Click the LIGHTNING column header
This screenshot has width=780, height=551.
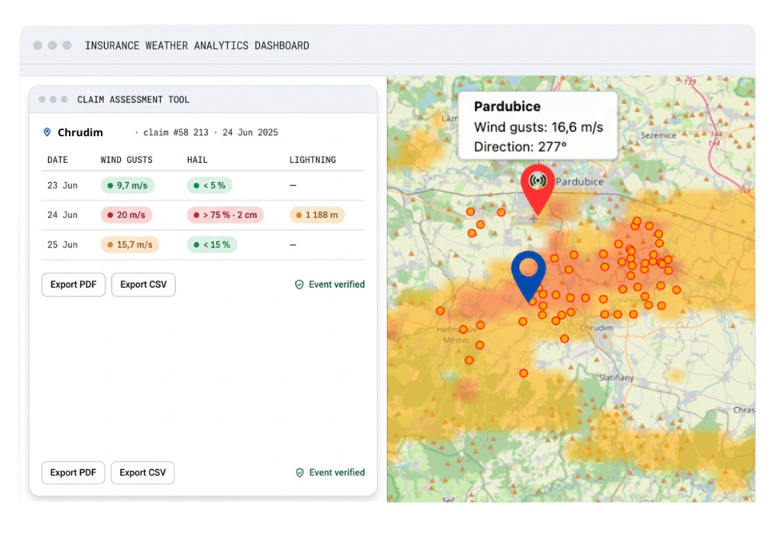[313, 160]
